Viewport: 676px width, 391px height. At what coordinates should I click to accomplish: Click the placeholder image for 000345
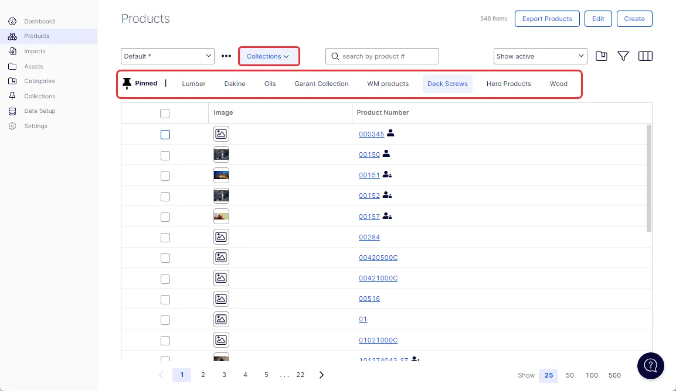(221, 134)
